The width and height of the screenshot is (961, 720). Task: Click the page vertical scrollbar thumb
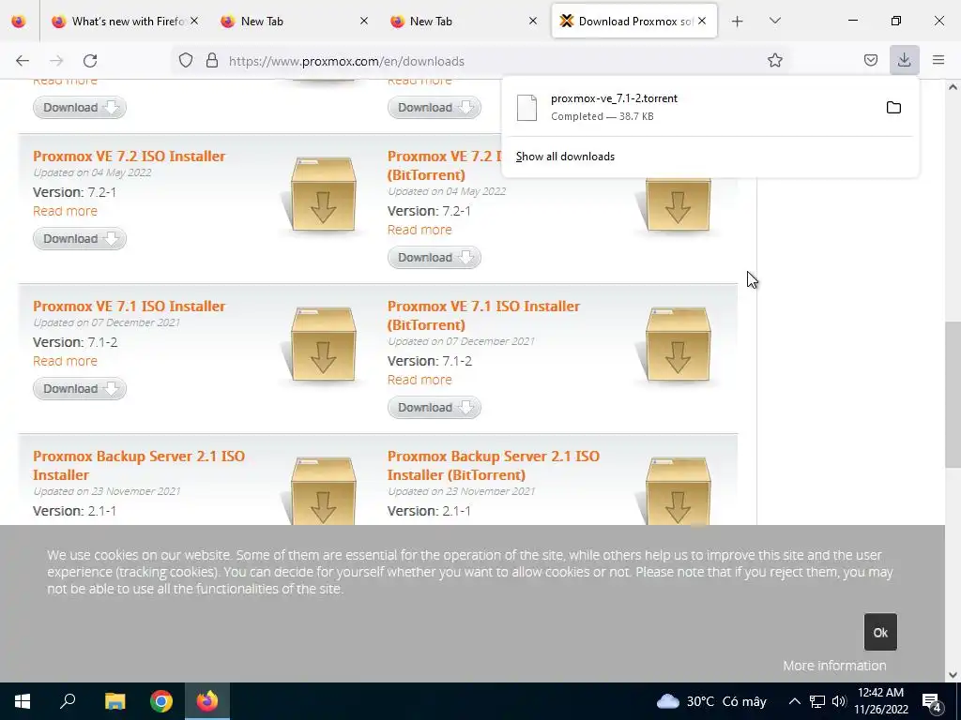click(x=953, y=395)
